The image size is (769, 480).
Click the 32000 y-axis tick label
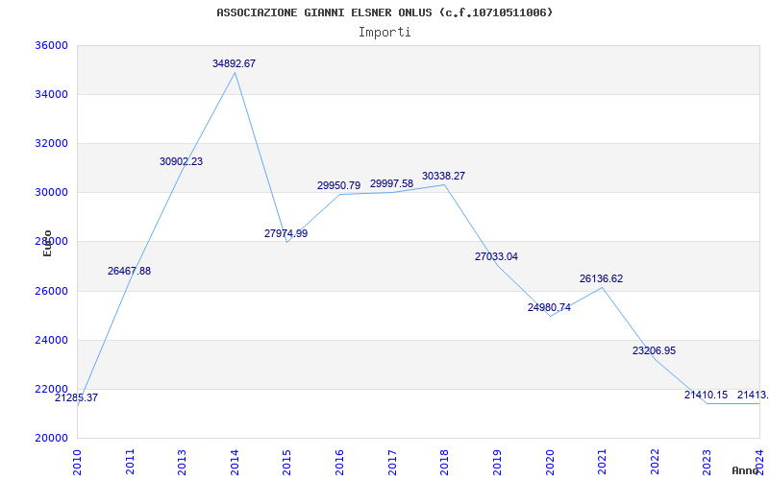pyautogui.click(x=51, y=143)
